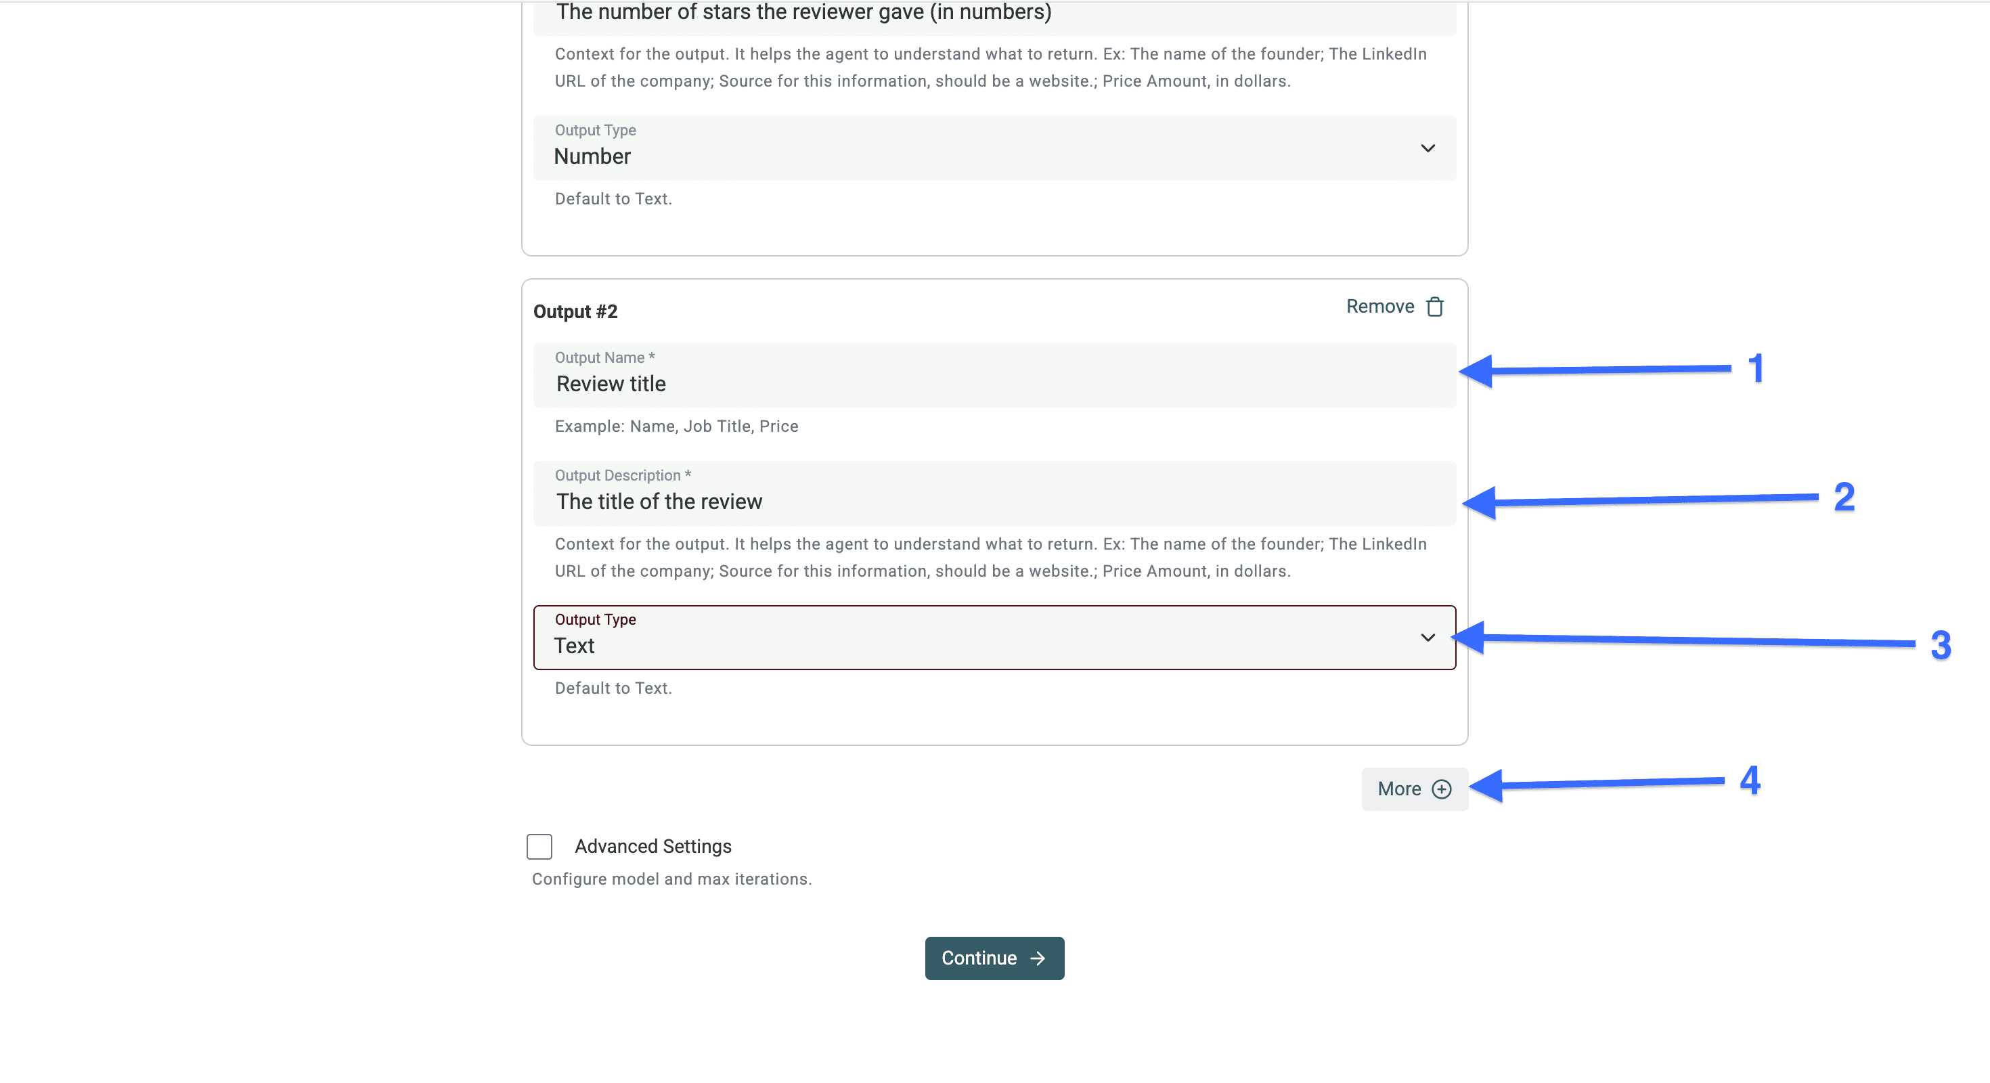Click the Advanced Settings label text
Screen dimensions: 1990x1083
pyautogui.click(x=653, y=846)
